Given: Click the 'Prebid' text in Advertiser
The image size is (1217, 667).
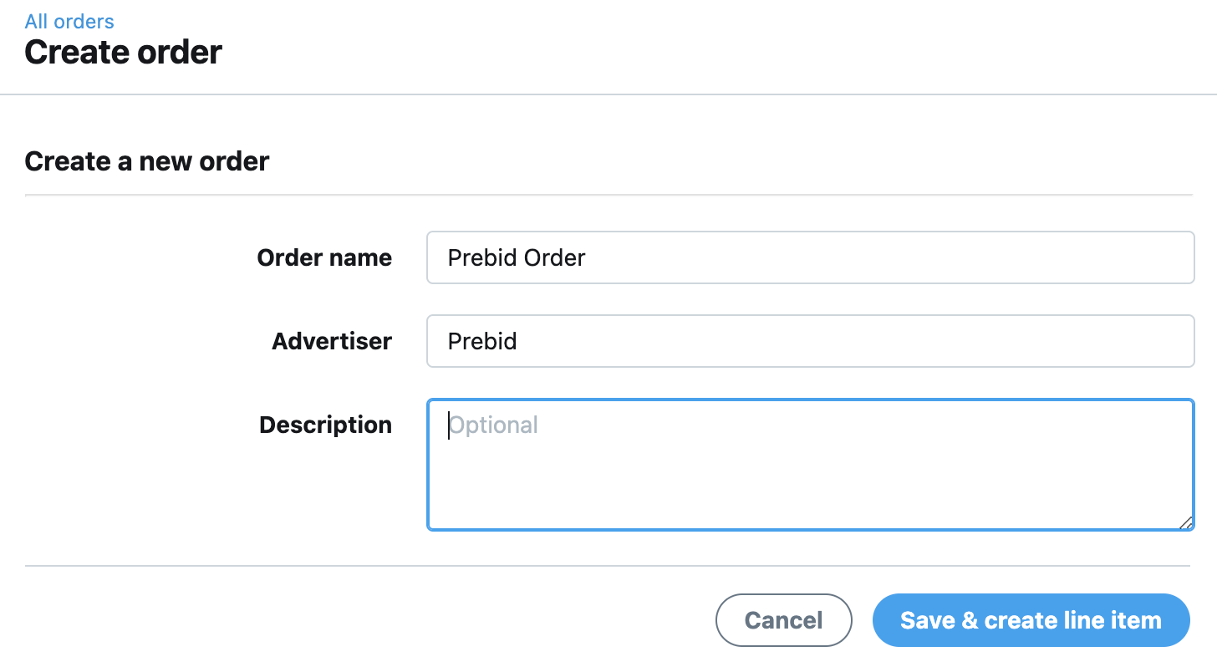Looking at the screenshot, I should click(x=482, y=341).
